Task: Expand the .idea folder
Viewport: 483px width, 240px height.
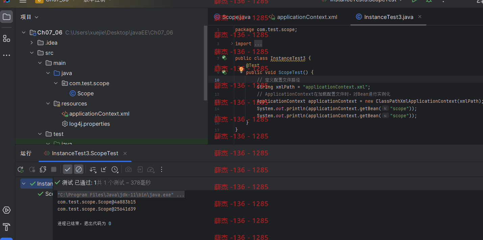Action: [32, 43]
